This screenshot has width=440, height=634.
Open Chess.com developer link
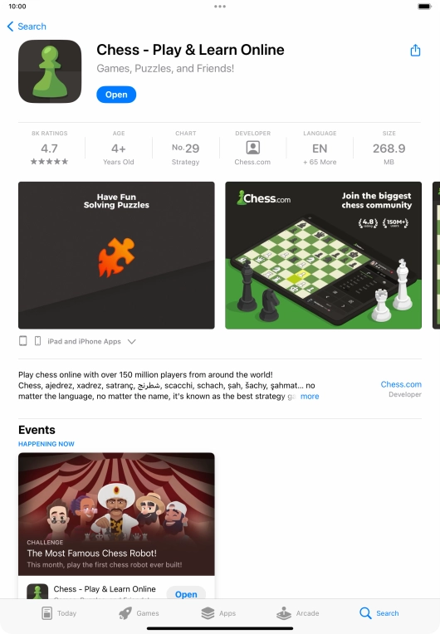point(401,384)
